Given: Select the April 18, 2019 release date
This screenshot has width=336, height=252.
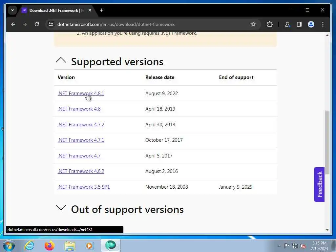Looking at the screenshot, I should [160, 109].
